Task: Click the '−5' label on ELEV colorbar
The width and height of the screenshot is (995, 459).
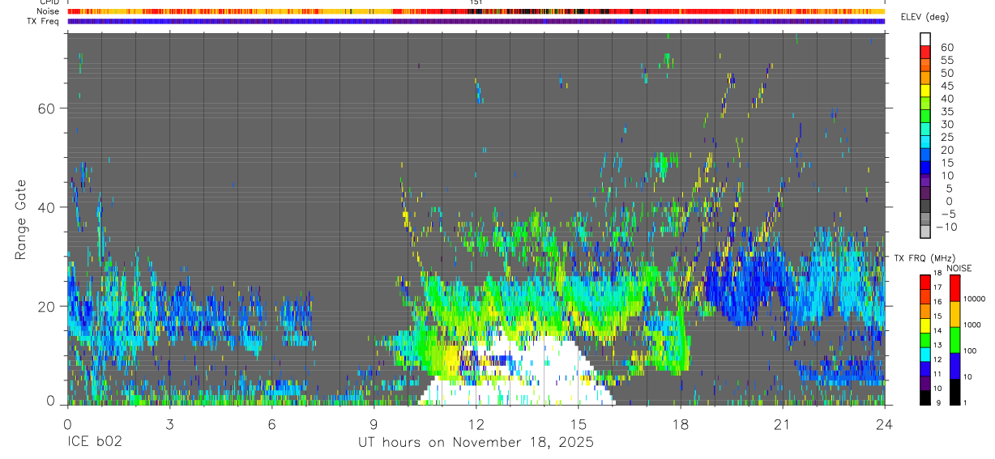Action: click(947, 215)
